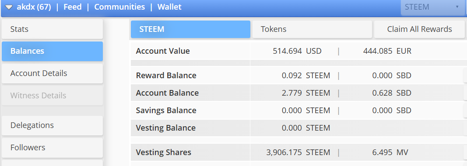This screenshot has height=166, width=467.
Task: Click the Savings Balance 0.000 SBD value
Action: (x=392, y=111)
